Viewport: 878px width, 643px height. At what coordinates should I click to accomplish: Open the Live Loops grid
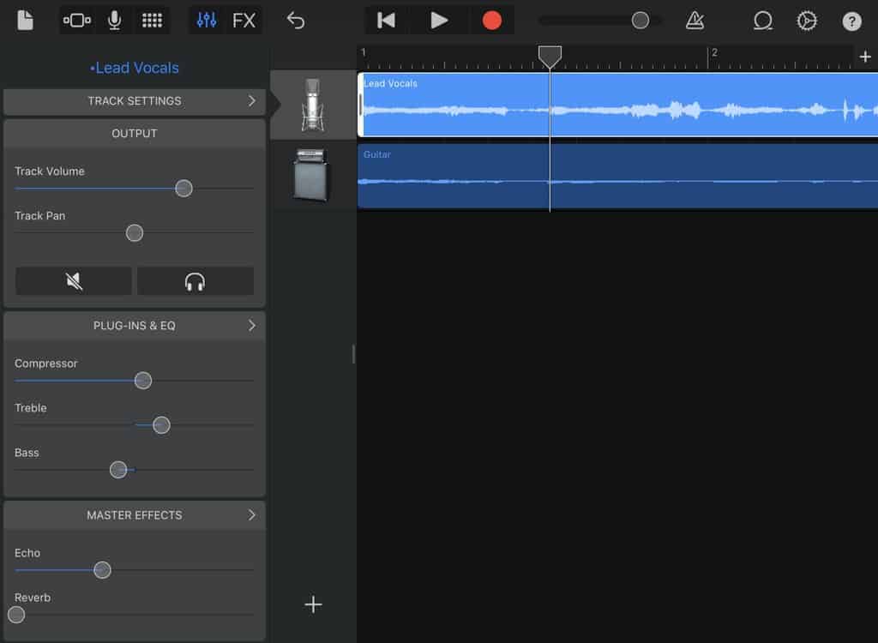tap(152, 21)
